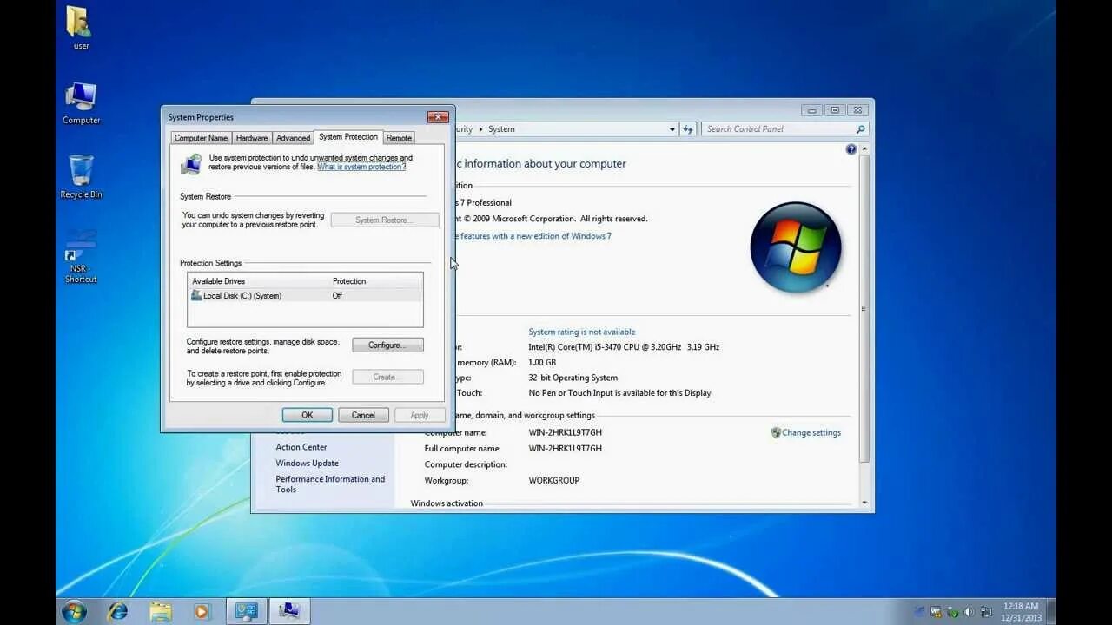Screen dimensions: 1112x625
Task: Open Performance Information and Tools link
Action: tap(330, 484)
